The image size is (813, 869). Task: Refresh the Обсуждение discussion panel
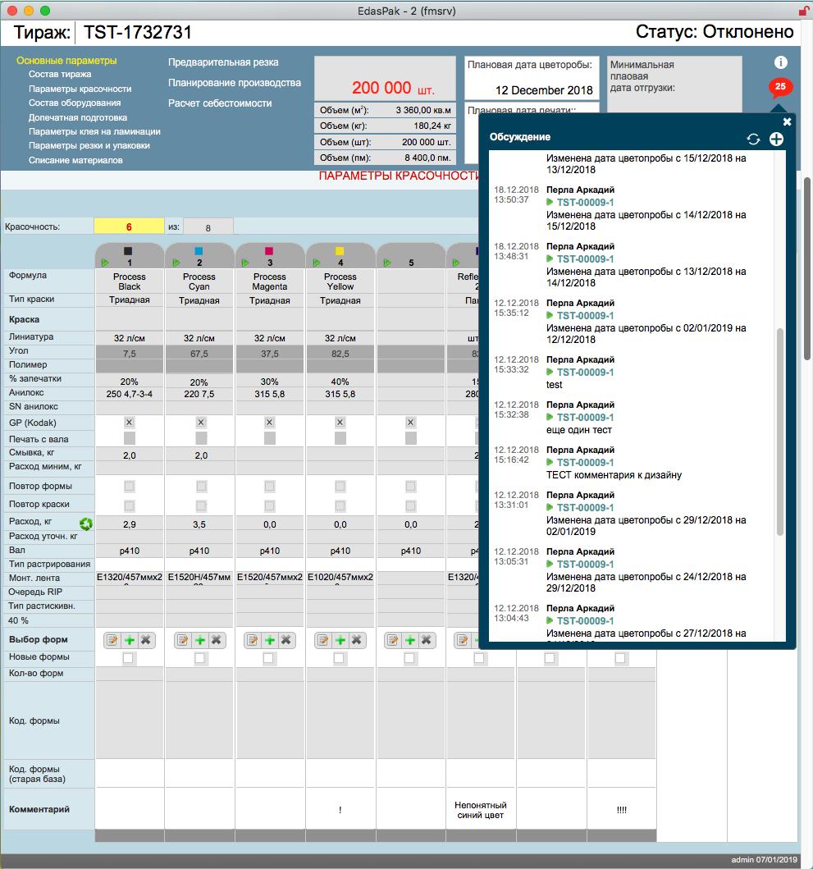[753, 139]
